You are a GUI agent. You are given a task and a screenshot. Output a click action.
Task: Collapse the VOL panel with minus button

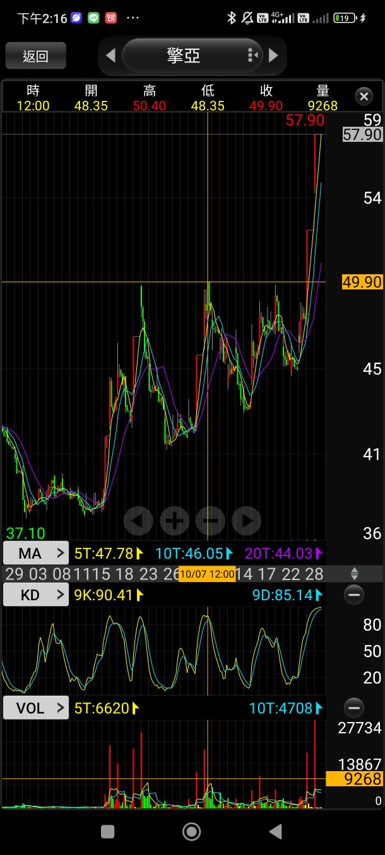click(x=354, y=707)
